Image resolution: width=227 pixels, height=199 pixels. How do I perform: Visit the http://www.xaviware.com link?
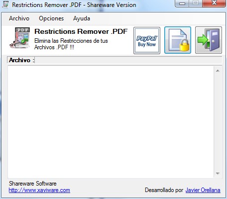click(39, 190)
